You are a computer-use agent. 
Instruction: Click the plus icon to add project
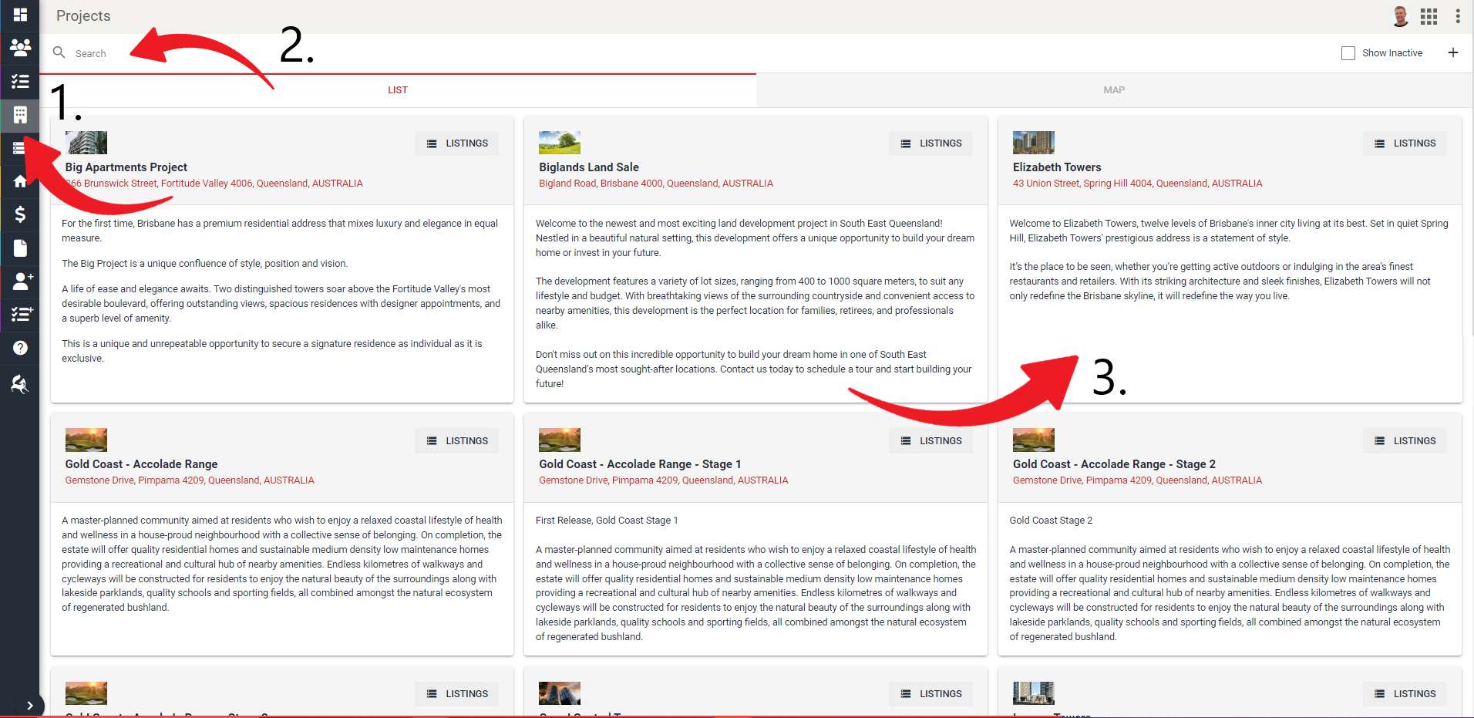(x=1453, y=52)
